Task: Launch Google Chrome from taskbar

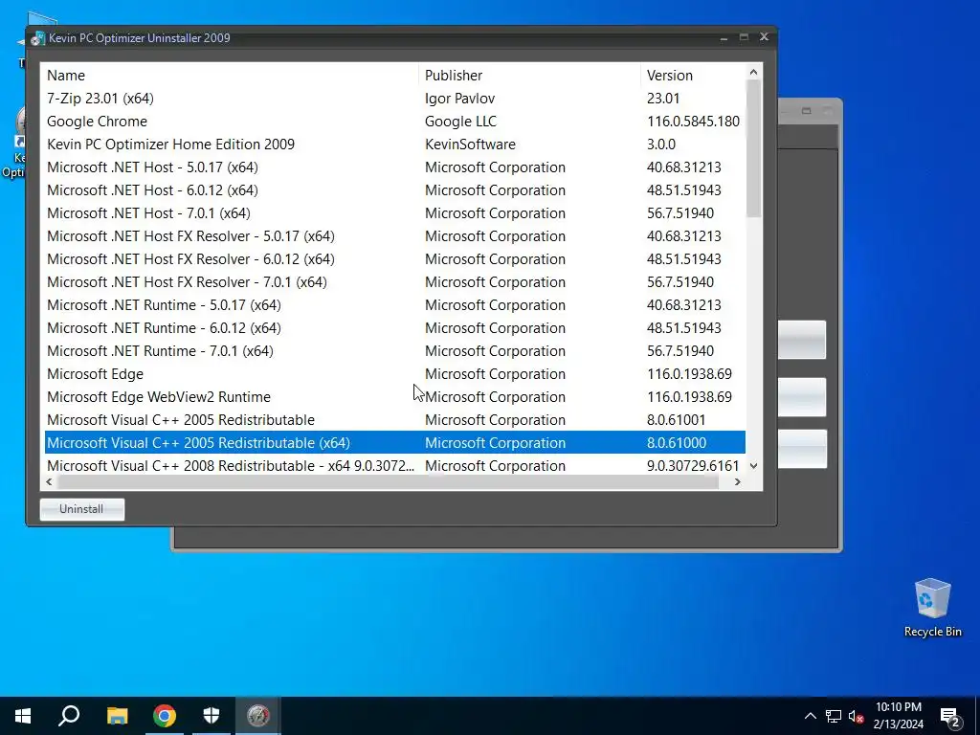Action: (165, 716)
